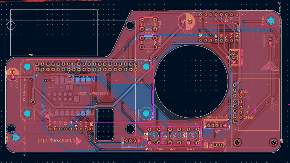Click the triangle logo beside Currawong text

point(78,141)
